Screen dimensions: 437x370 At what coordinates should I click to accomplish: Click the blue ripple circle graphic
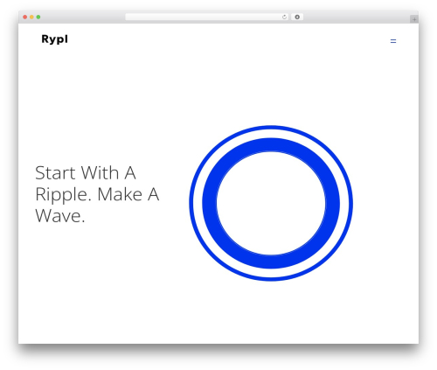pos(271,203)
